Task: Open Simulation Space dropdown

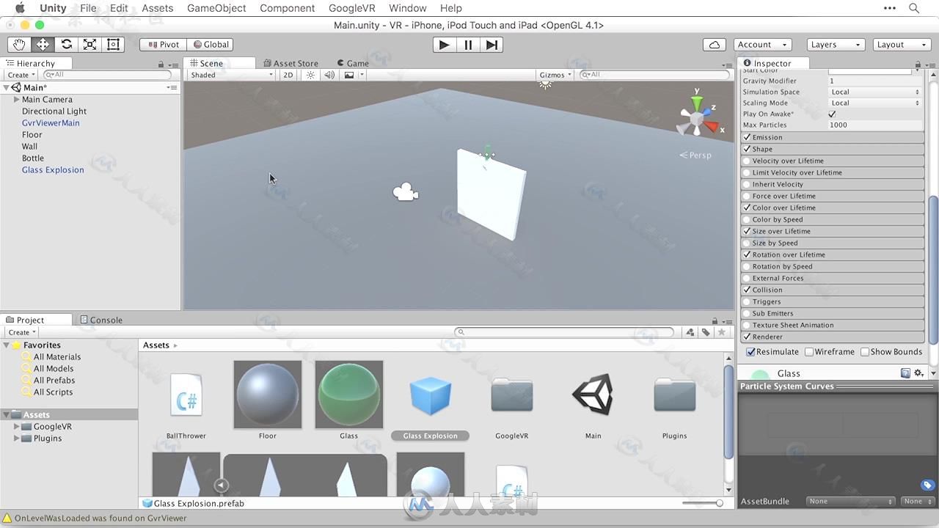Action: tap(874, 92)
